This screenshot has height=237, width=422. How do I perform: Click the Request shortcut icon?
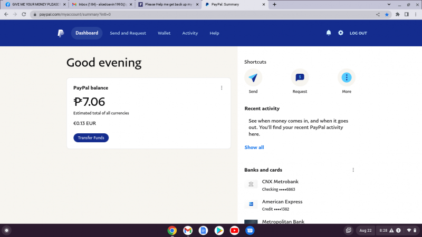(300, 77)
